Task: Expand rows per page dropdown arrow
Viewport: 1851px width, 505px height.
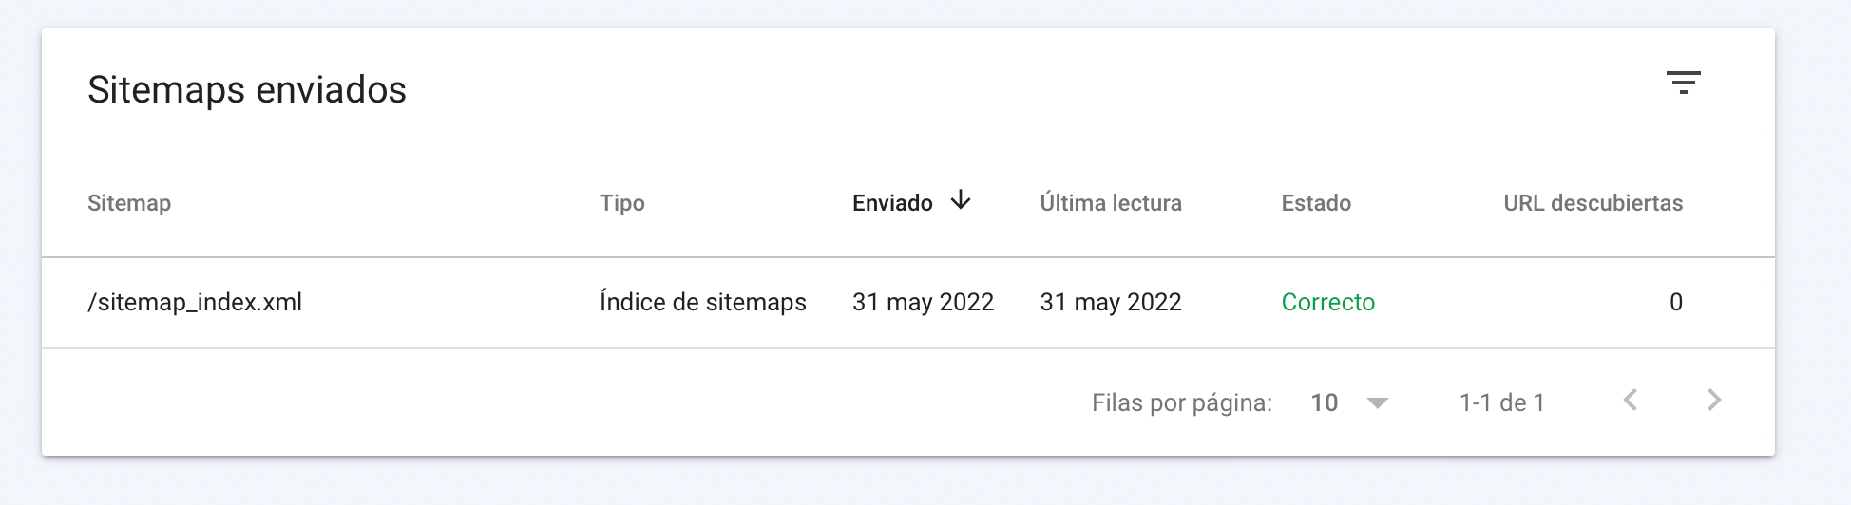Action: click(1377, 403)
